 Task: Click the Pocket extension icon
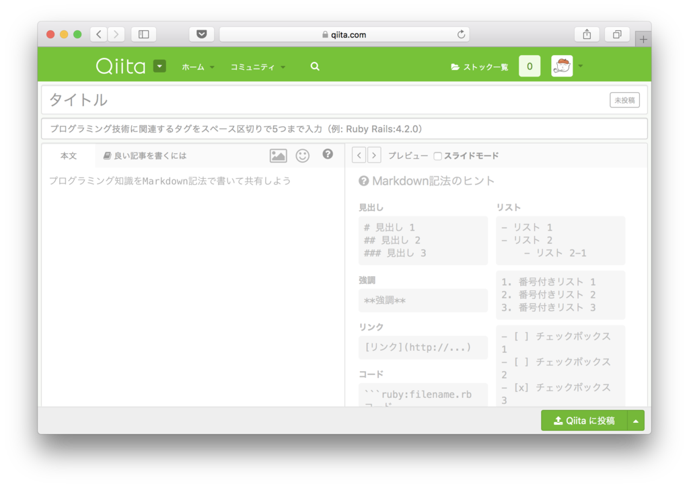click(x=202, y=34)
